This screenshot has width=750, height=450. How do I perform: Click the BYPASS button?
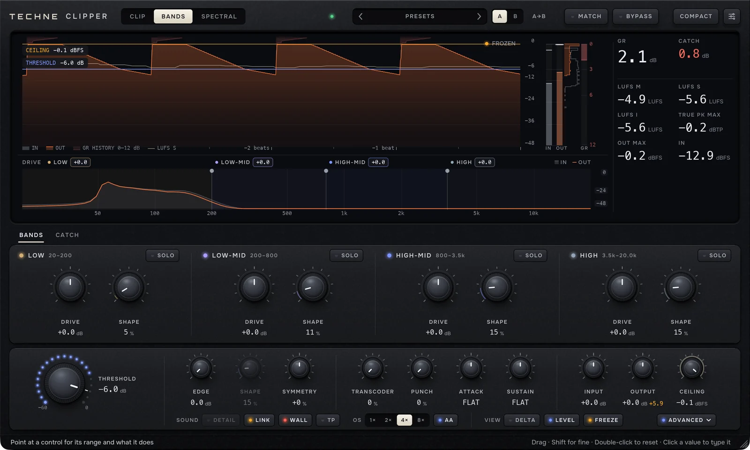636,16
